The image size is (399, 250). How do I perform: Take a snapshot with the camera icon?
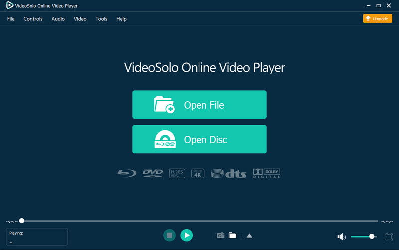[221, 235]
